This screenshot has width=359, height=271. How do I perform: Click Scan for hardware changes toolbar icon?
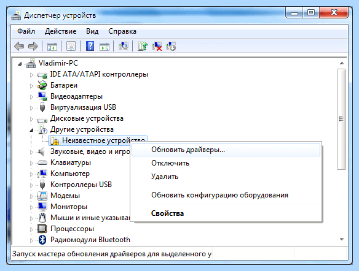[x=124, y=46]
